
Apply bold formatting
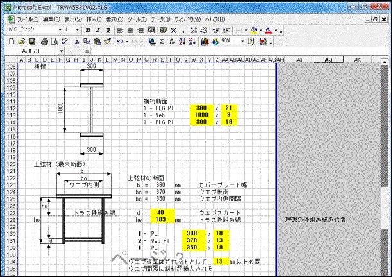88,30
